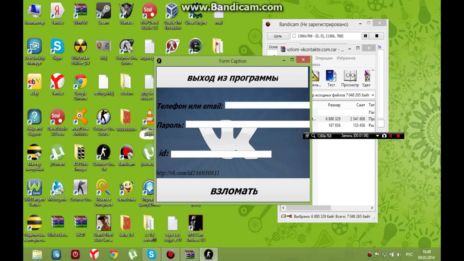Open the Избранное menu in WinRAR
This screenshot has width=464, height=261.
(x=346, y=58)
